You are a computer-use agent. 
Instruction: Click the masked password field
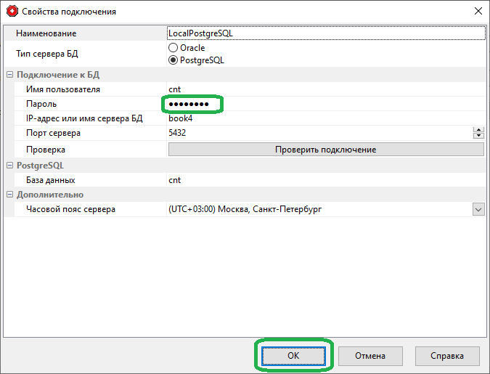click(326, 104)
